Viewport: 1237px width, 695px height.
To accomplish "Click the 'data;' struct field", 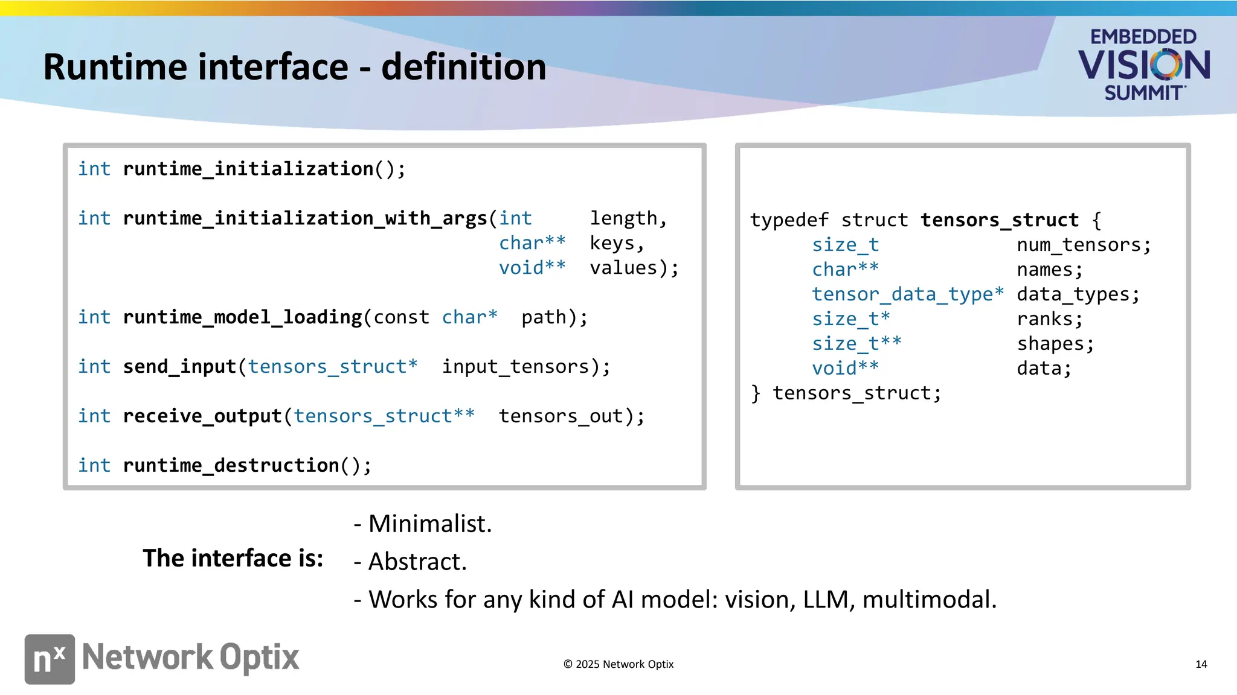I will coord(1044,369).
